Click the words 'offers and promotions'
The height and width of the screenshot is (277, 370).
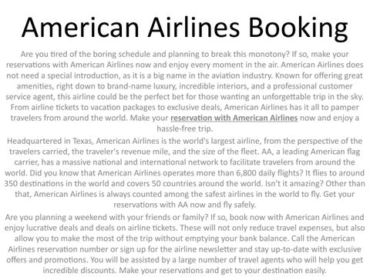[x=47, y=259]
